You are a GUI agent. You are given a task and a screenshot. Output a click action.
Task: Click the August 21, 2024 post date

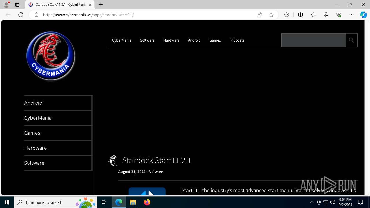(x=132, y=172)
